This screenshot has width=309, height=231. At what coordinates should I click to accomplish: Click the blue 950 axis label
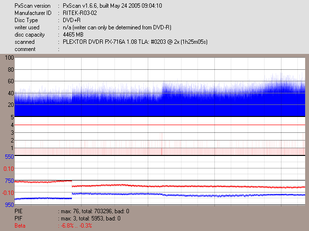[9, 205]
